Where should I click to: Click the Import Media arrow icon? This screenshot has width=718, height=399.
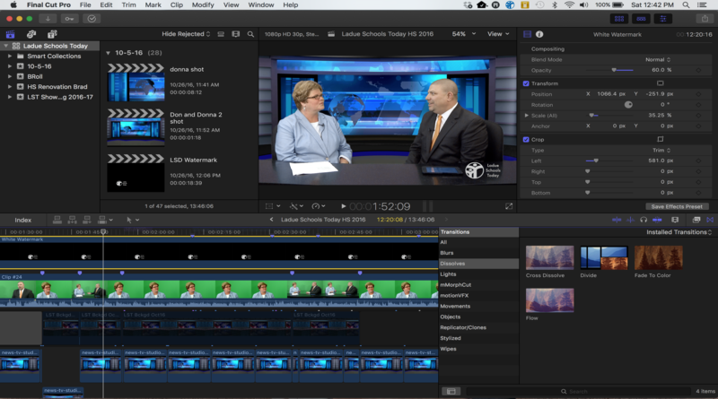click(48, 19)
